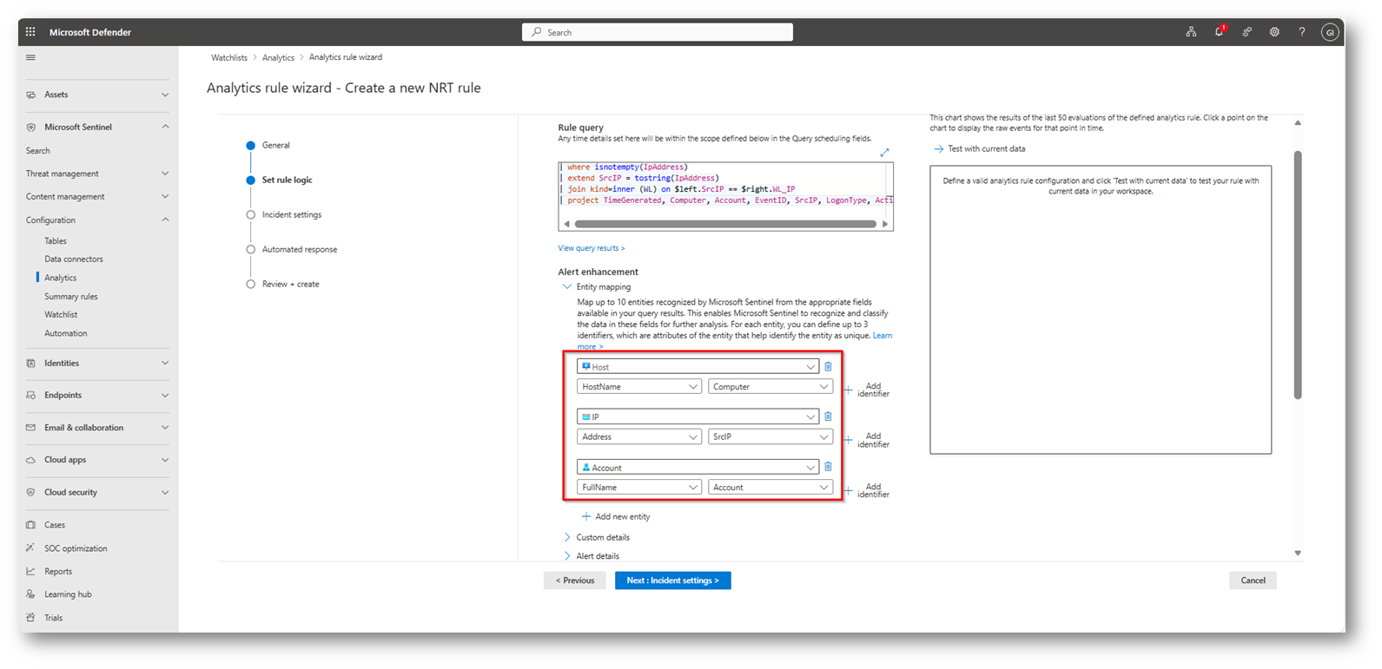Open SOC optimization via its sidebar icon

pyautogui.click(x=30, y=548)
